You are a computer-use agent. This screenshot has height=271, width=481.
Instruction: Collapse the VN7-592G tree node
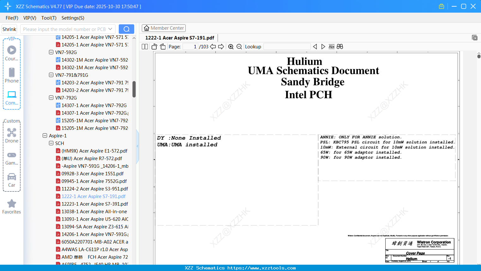coord(51,52)
